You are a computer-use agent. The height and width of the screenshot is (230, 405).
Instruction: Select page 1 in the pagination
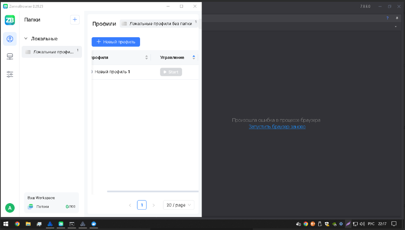pyautogui.click(x=142, y=205)
